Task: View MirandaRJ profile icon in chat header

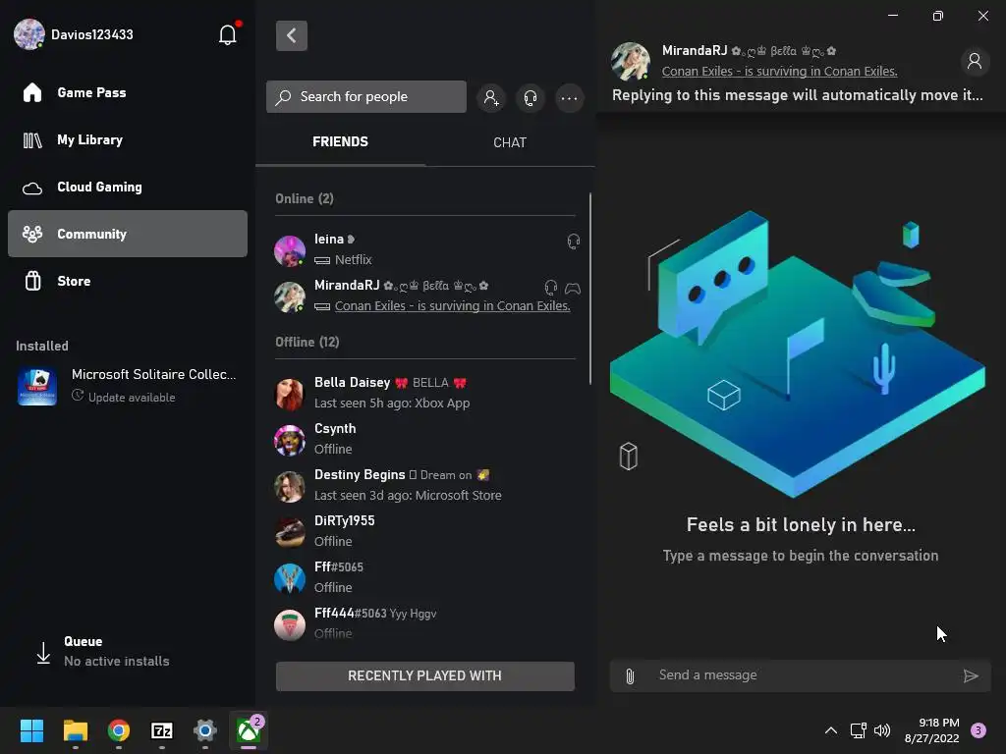Action: (x=974, y=61)
